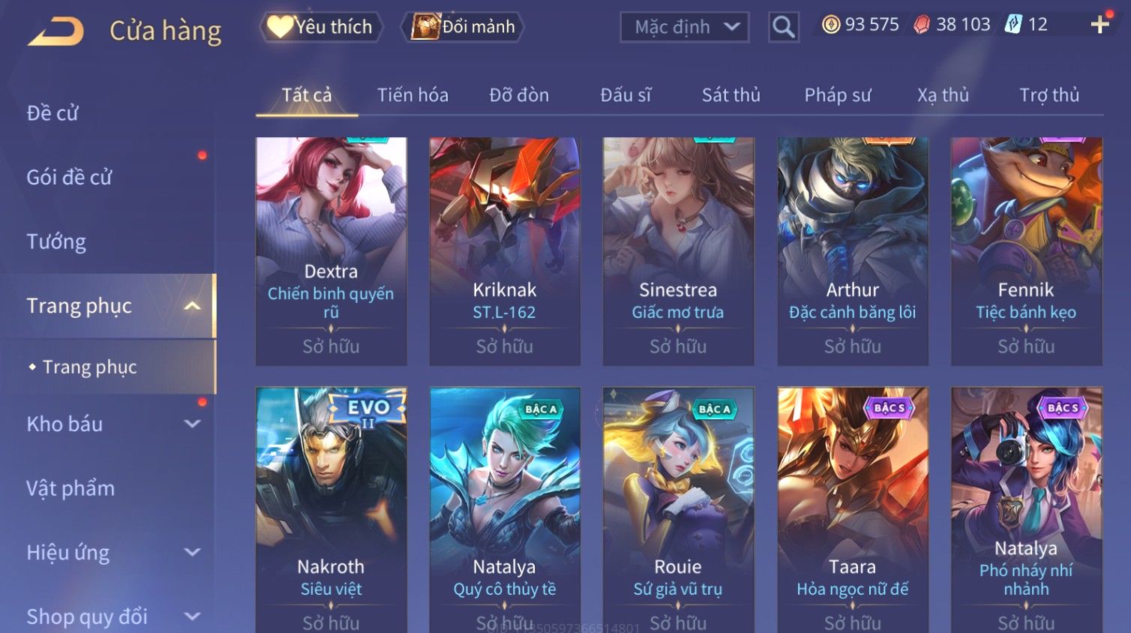The image size is (1131, 633).
Task: Open the Mặc định sort dropdown
Action: click(x=684, y=27)
